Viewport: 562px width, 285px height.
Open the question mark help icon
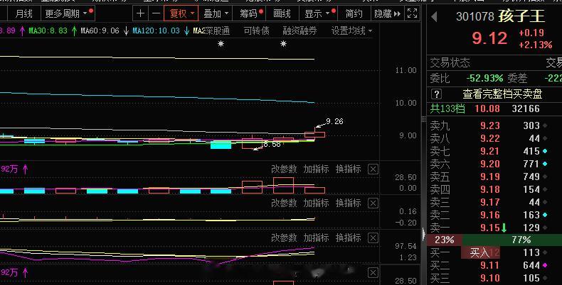pos(436,94)
